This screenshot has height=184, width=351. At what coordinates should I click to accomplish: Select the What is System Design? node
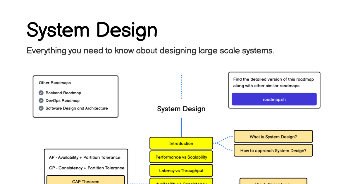[273, 136]
